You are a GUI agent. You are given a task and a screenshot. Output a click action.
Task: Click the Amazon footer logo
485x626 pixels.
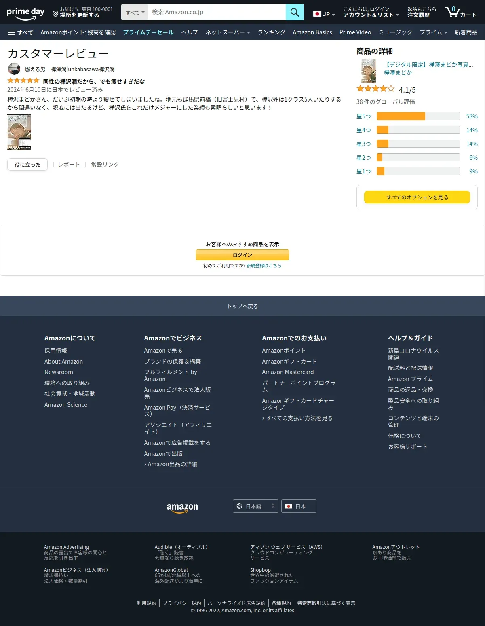[x=182, y=507]
